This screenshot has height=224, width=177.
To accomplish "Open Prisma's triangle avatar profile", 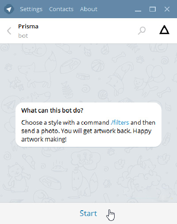I will 164,30.
